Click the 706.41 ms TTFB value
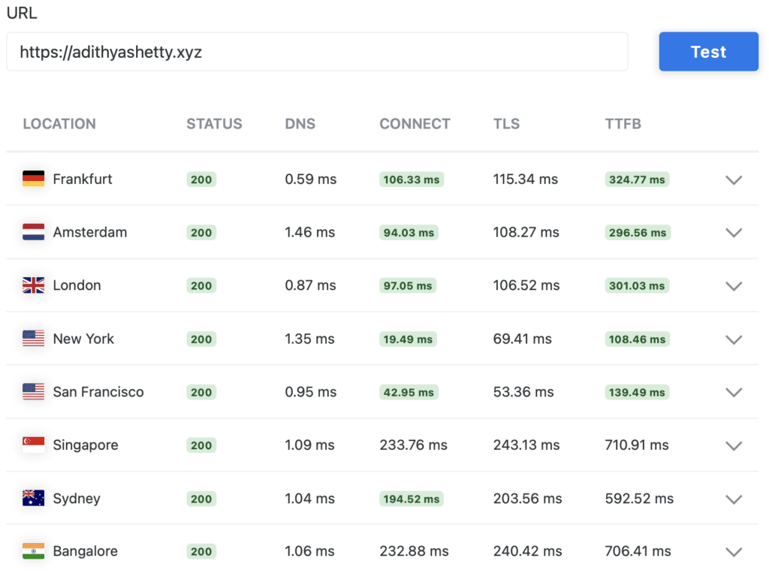This screenshot has width=769, height=576. pyautogui.click(x=638, y=551)
